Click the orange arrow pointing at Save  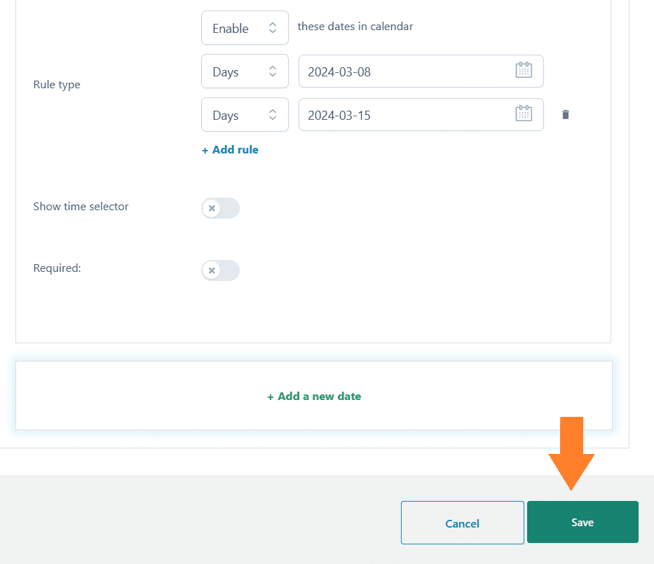point(571,453)
